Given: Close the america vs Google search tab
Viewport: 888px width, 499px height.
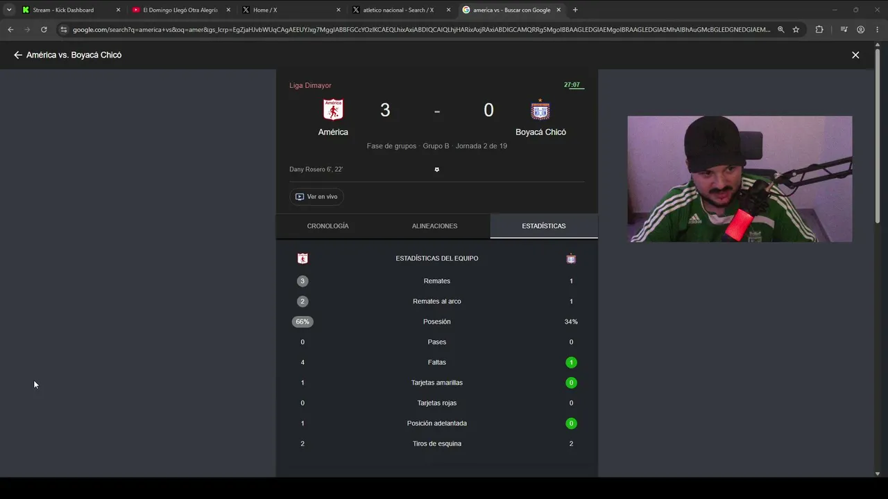Looking at the screenshot, I should pos(558,10).
